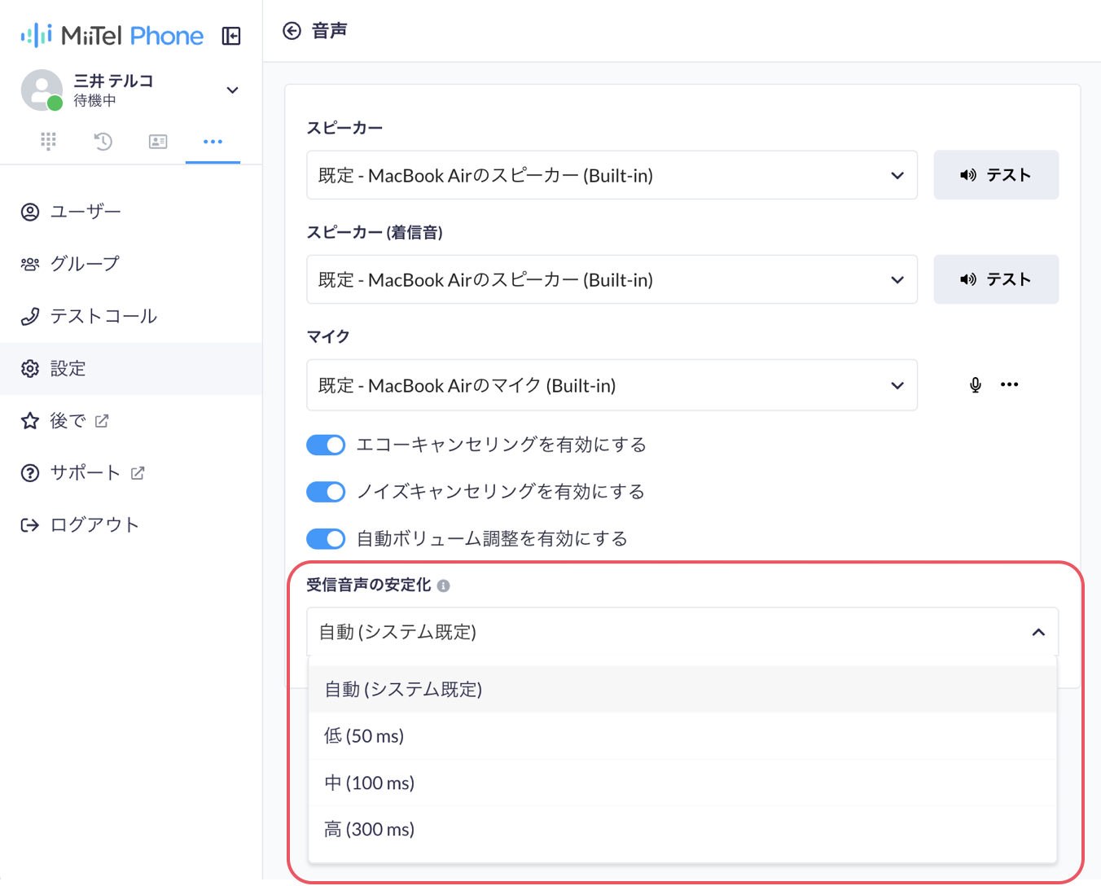Click the user avatar picture

pos(42,90)
